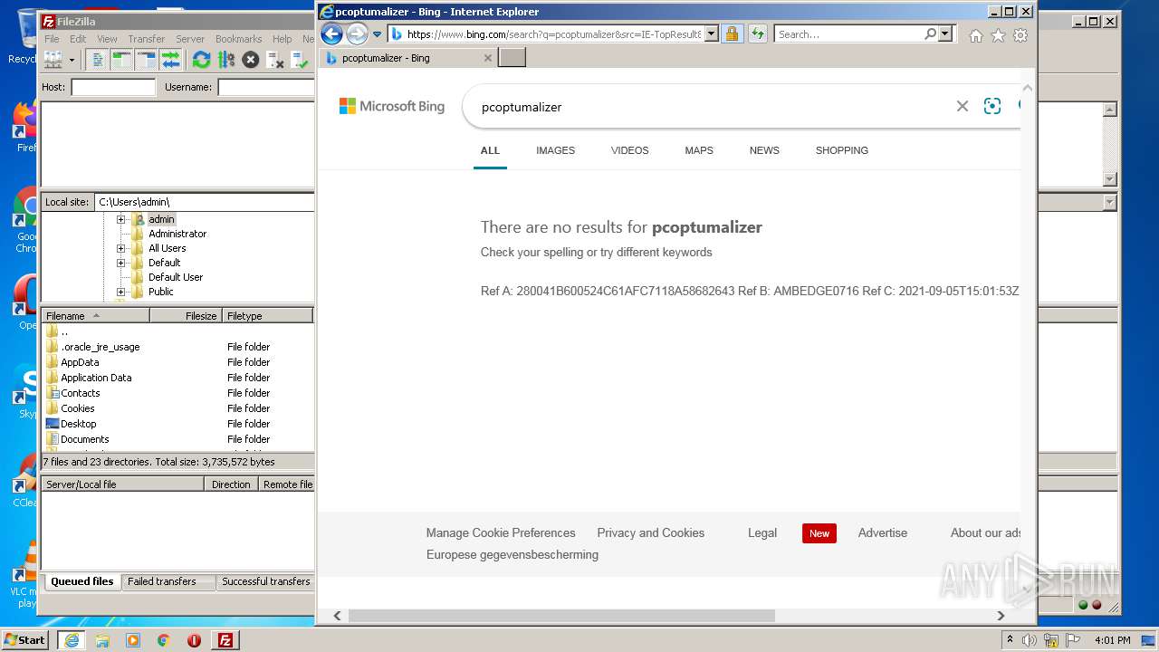
Task: Refresh file and folder lists in FileZilla
Action: click(x=201, y=60)
